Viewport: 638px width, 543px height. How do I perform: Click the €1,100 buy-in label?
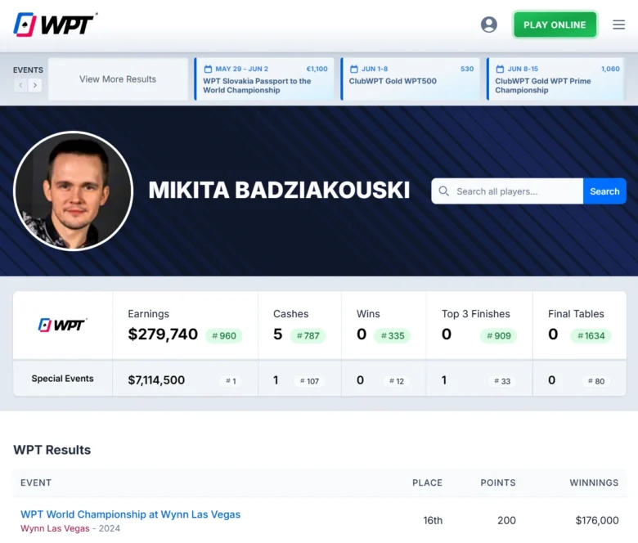pos(317,69)
